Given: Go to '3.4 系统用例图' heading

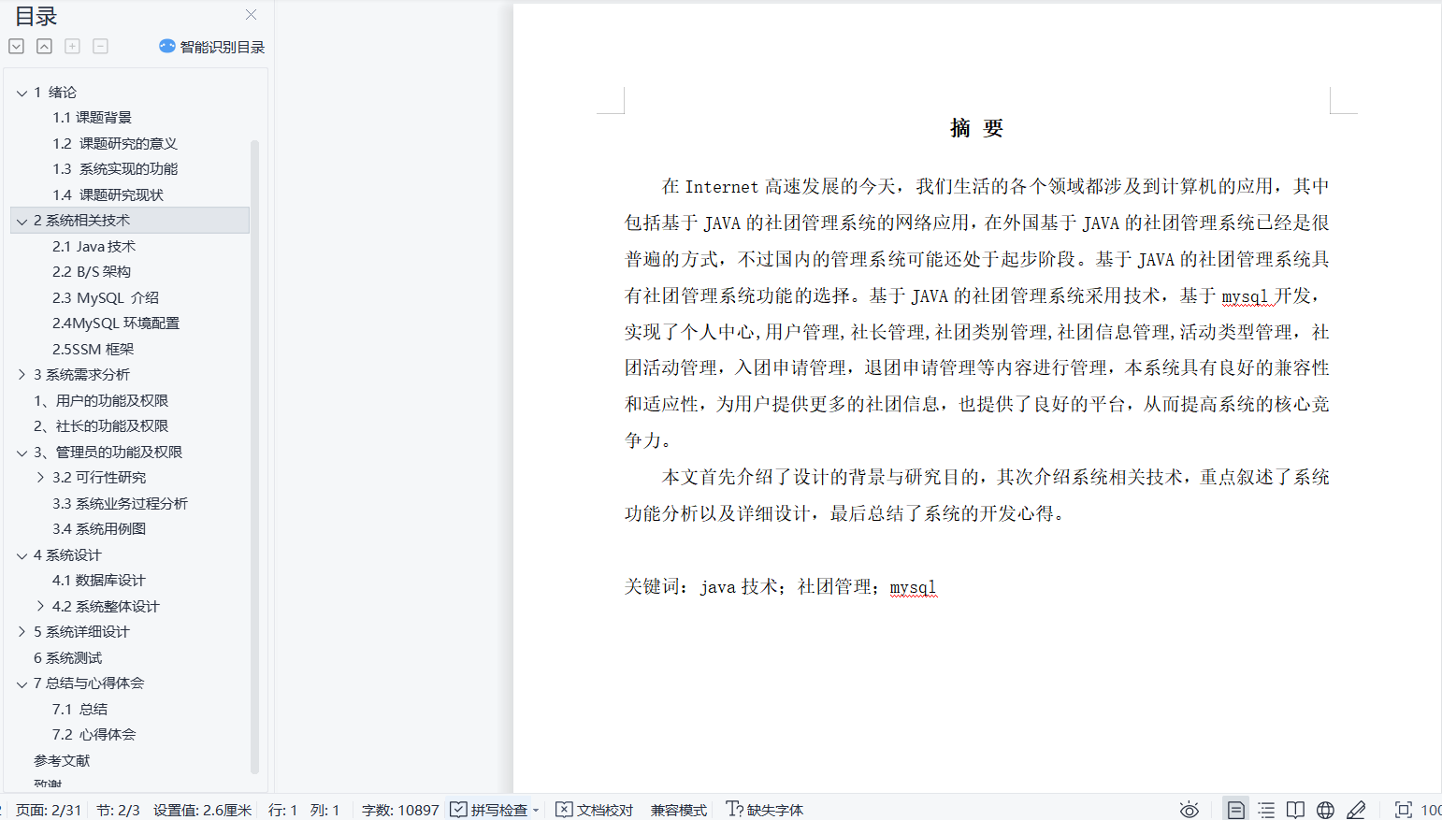Looking at the screenshot, I should tap(99, 529).
